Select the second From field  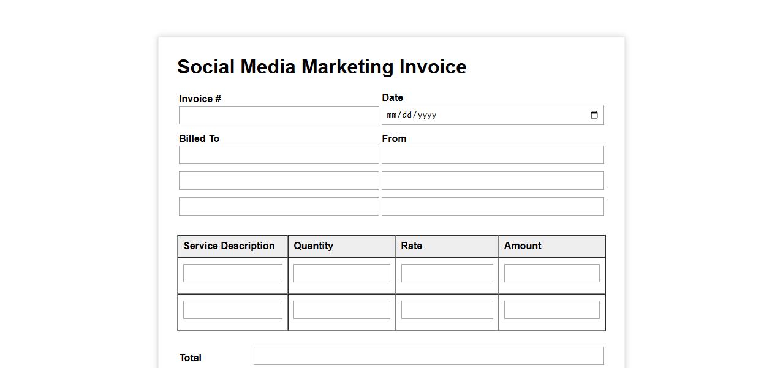point(493,181)
